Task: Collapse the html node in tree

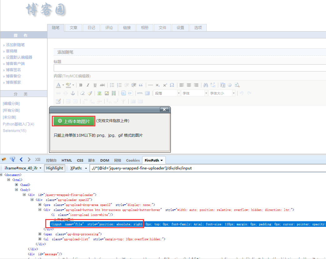Action: click(8, 180)
